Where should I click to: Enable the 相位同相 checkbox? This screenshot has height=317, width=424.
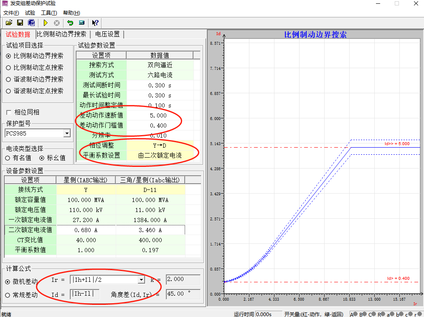[x=9, y=112]
